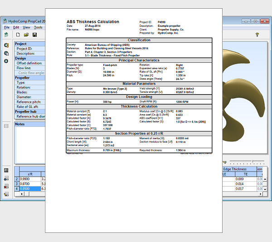Click the insert row icon with blue arrow
Screen dimensions: 272x242
(6, 178)
